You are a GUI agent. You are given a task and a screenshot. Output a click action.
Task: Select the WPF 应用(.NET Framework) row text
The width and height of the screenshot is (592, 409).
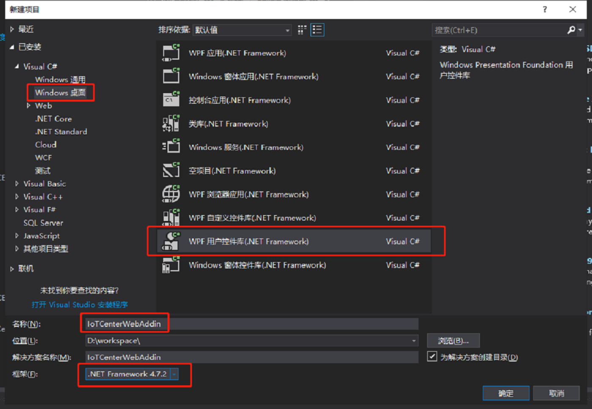[x=237, y=53]
